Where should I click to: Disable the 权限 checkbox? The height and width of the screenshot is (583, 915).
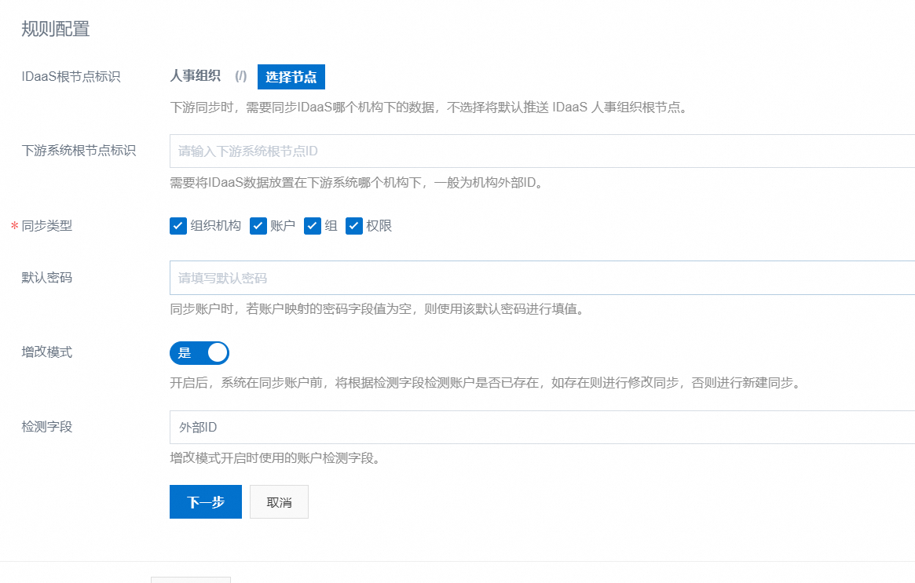(353, 226)
